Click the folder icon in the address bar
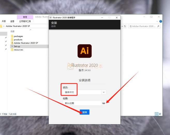Screen dimensions: 170x135 tap(1, 26)
